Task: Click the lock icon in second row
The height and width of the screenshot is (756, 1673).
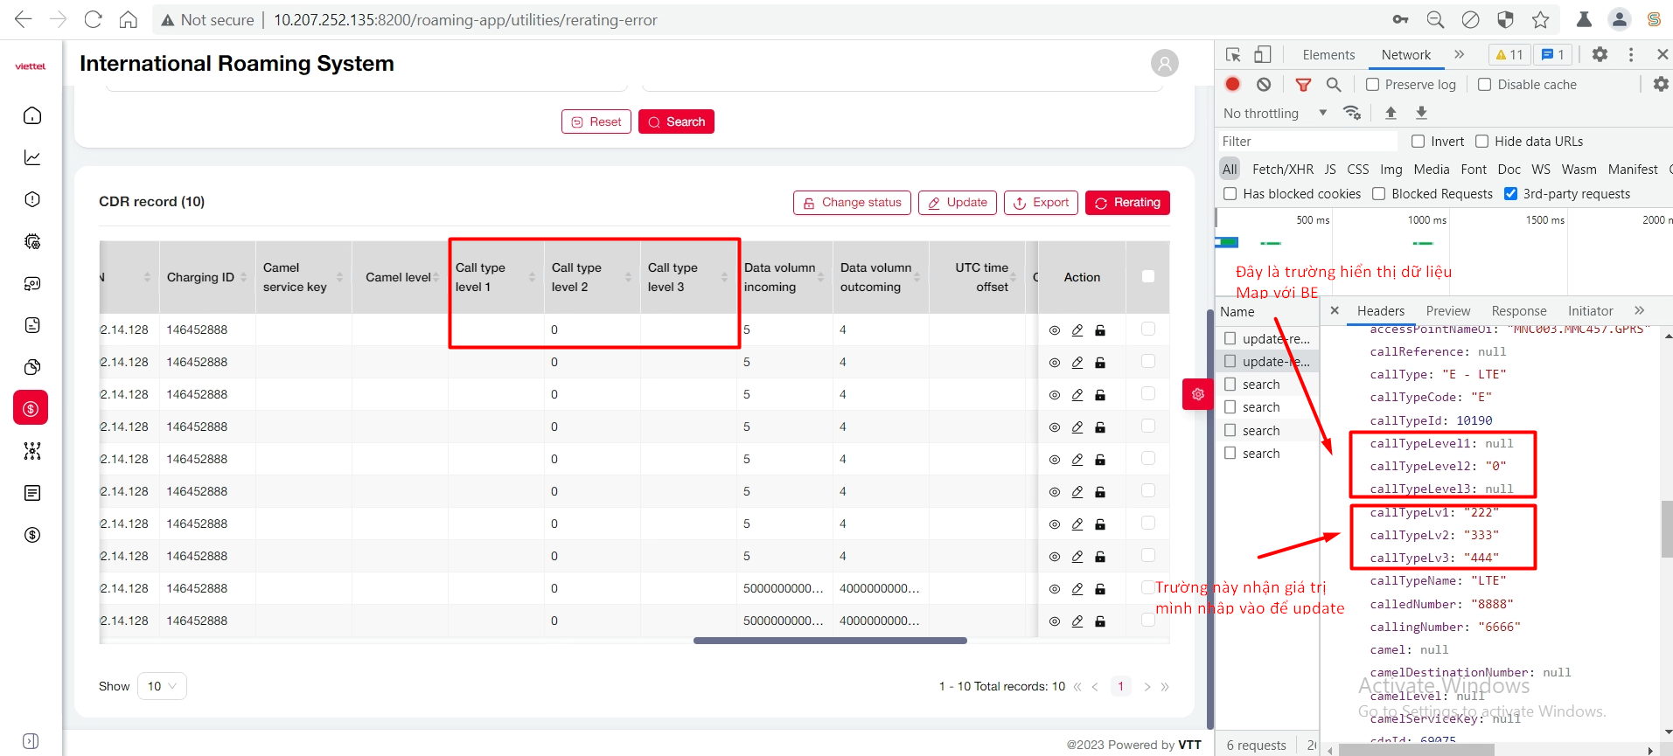Action: pos(1100,363)
